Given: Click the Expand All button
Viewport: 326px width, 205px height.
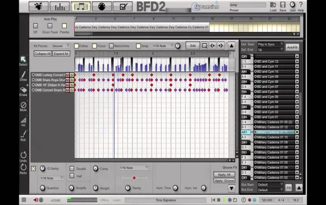Looking at the screenshot, I should (x=61, y=54).
